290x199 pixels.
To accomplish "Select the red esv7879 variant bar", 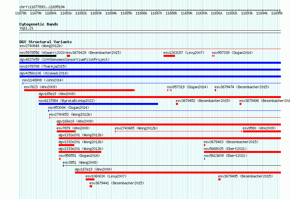I will tap(66, 131).
